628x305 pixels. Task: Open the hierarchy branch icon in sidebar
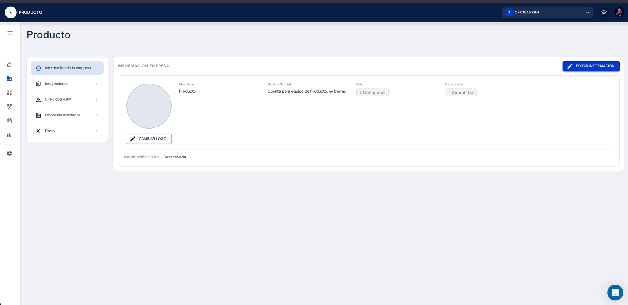[x=9, y=107]
